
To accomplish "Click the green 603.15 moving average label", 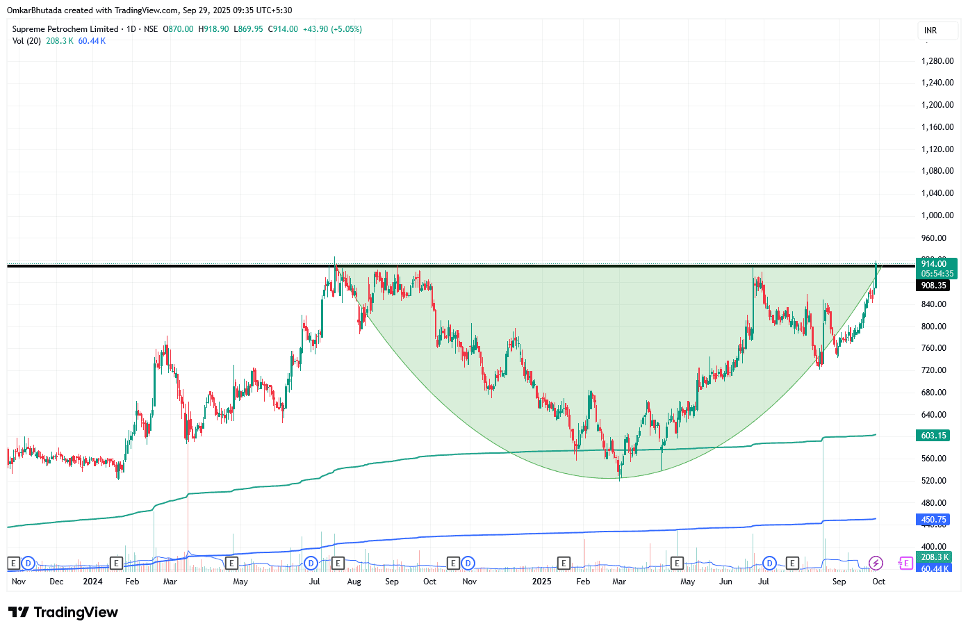I will click(933, 436).
